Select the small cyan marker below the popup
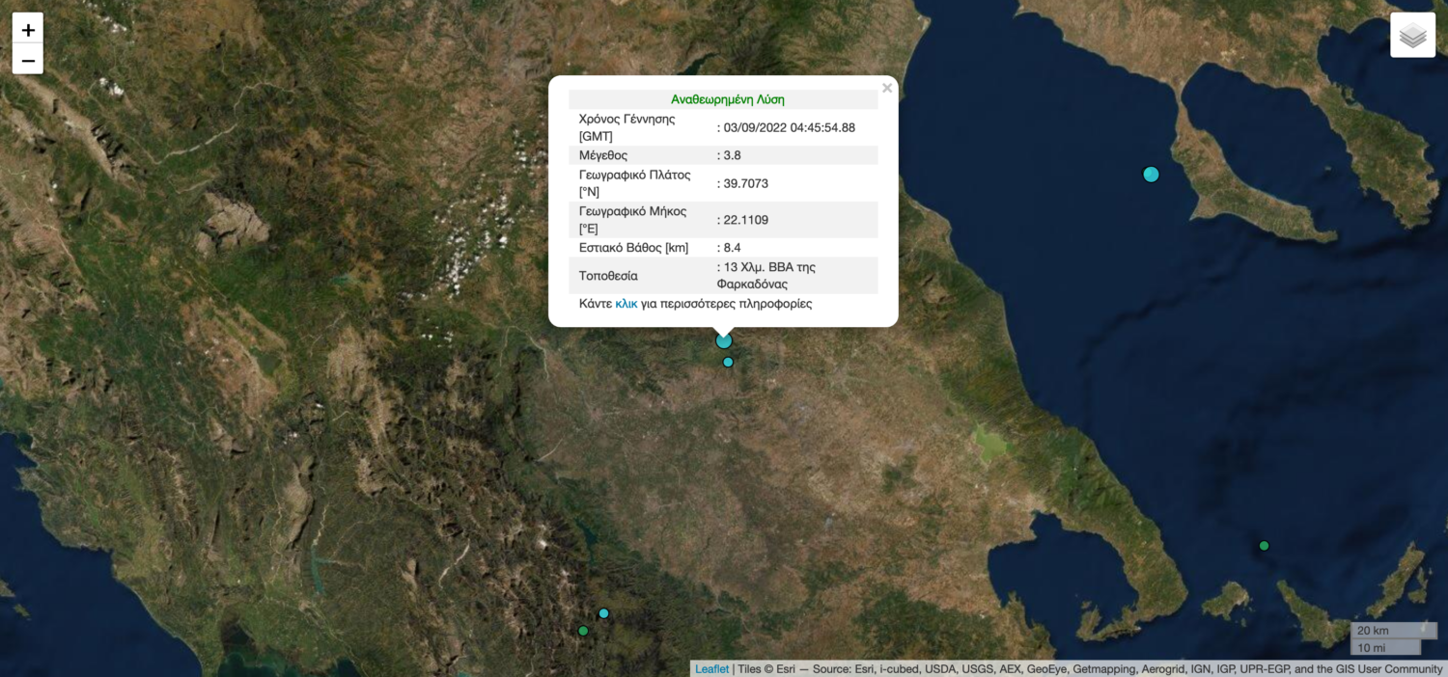Viewport: 1448px width, 677px height. click(728, 363)
